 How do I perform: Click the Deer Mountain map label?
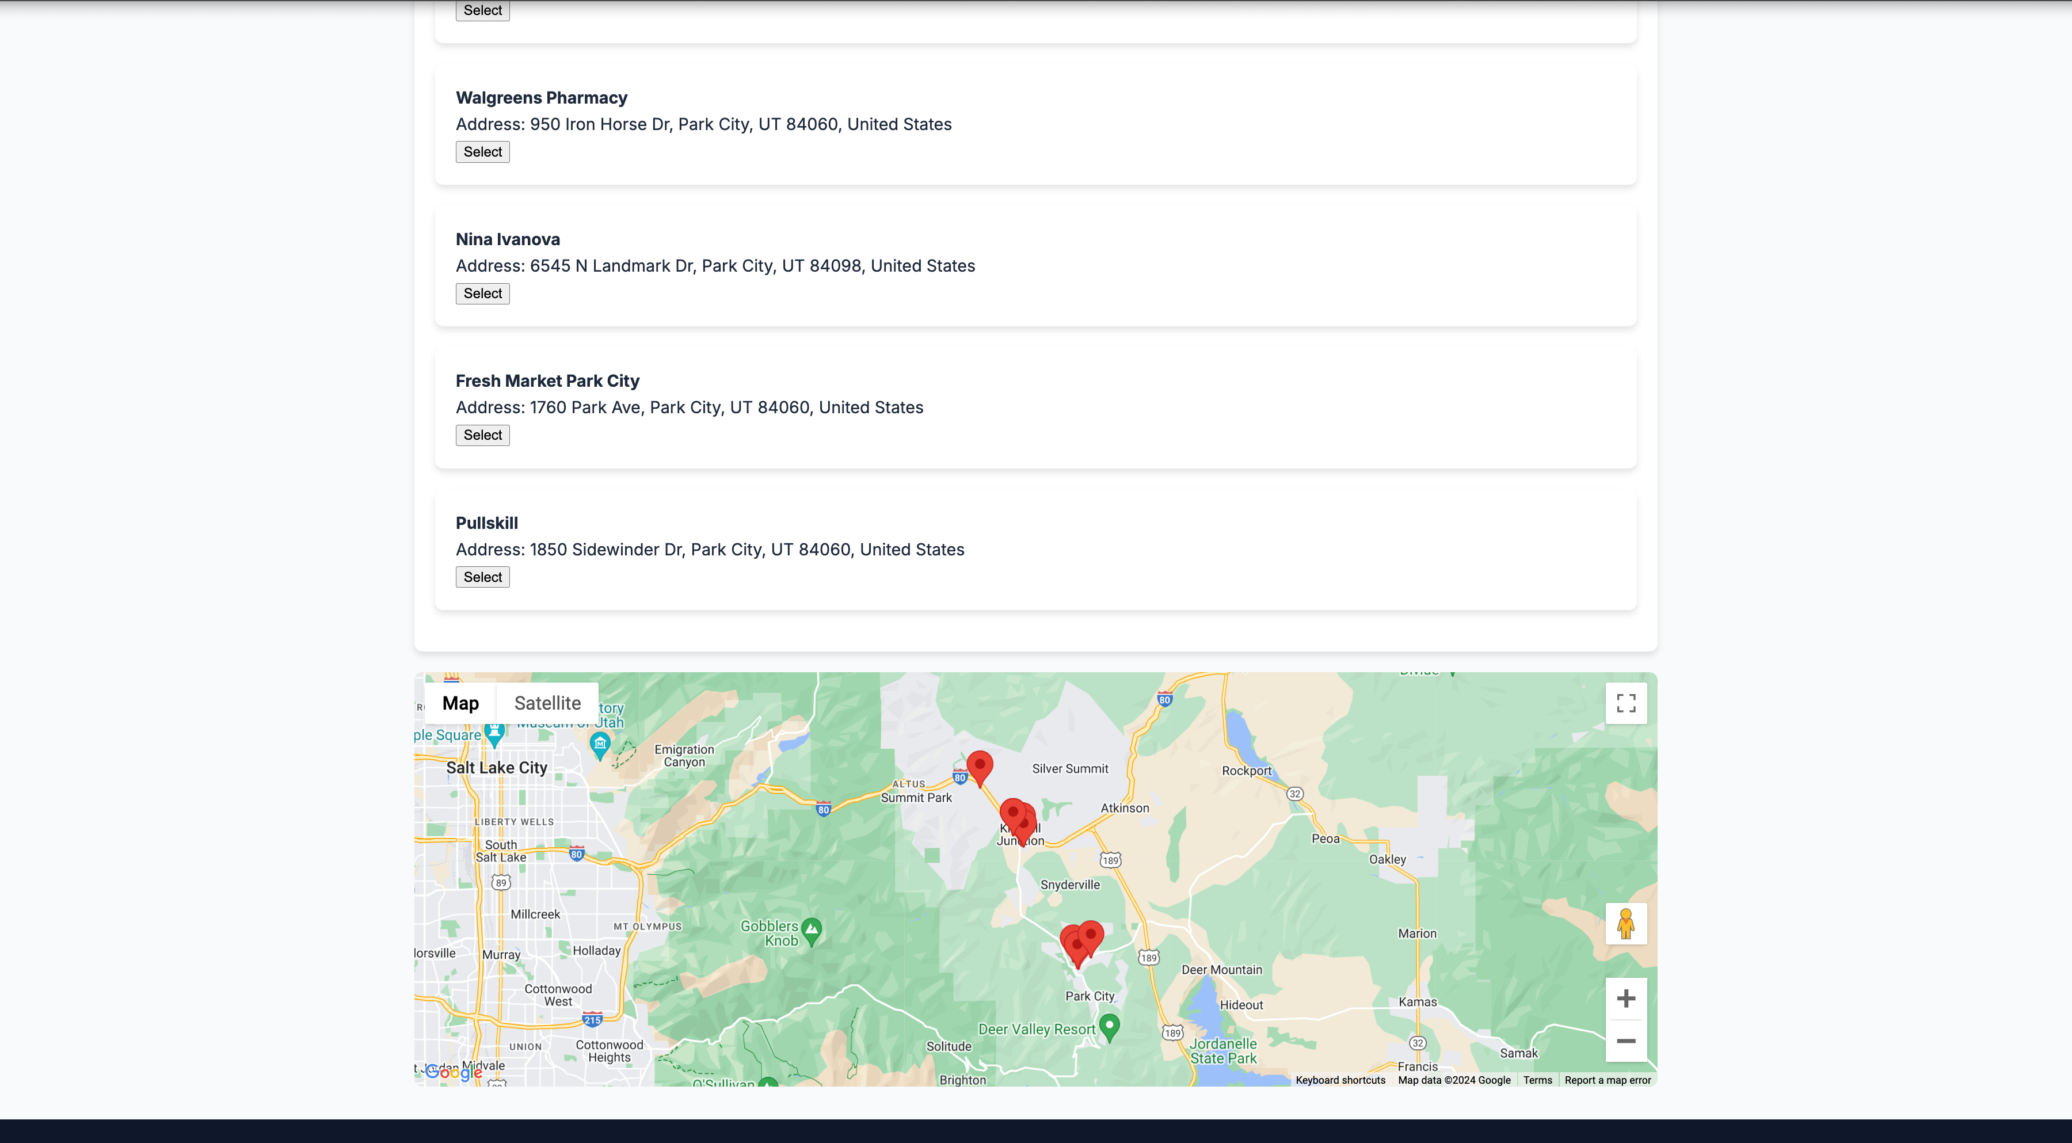1222,970
